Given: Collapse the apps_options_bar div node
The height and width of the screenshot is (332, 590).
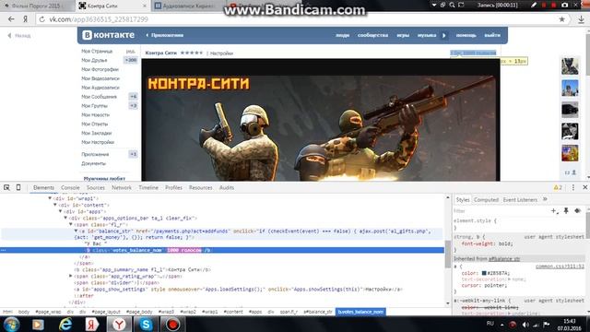Looking at the screenshot, I should (65, 218).
